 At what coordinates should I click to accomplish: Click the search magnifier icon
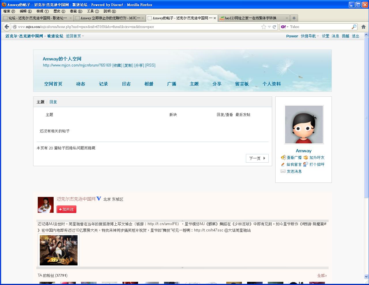pos(354,27)
